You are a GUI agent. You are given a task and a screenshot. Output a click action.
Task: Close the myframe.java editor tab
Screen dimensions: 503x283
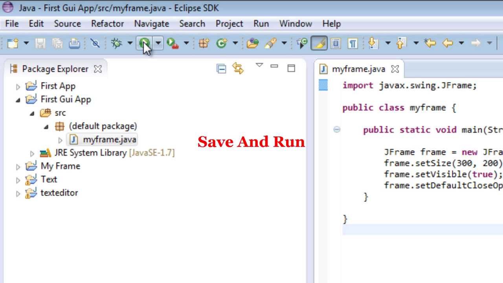395,69
